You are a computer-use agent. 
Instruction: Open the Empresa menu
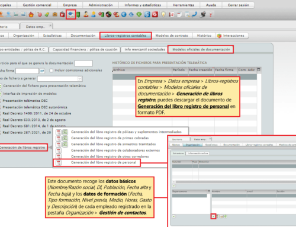click(70, 5)
